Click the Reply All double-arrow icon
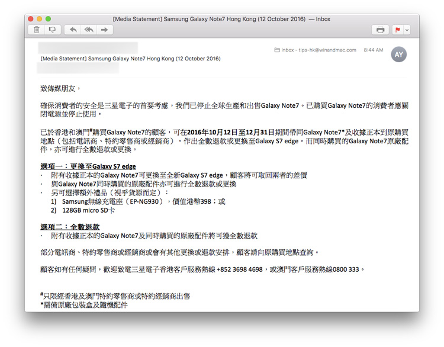444x347 pixels. pos(89,30)
